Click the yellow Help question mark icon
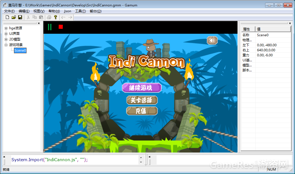Screen dimensions: 295x174 click(56, 18)
